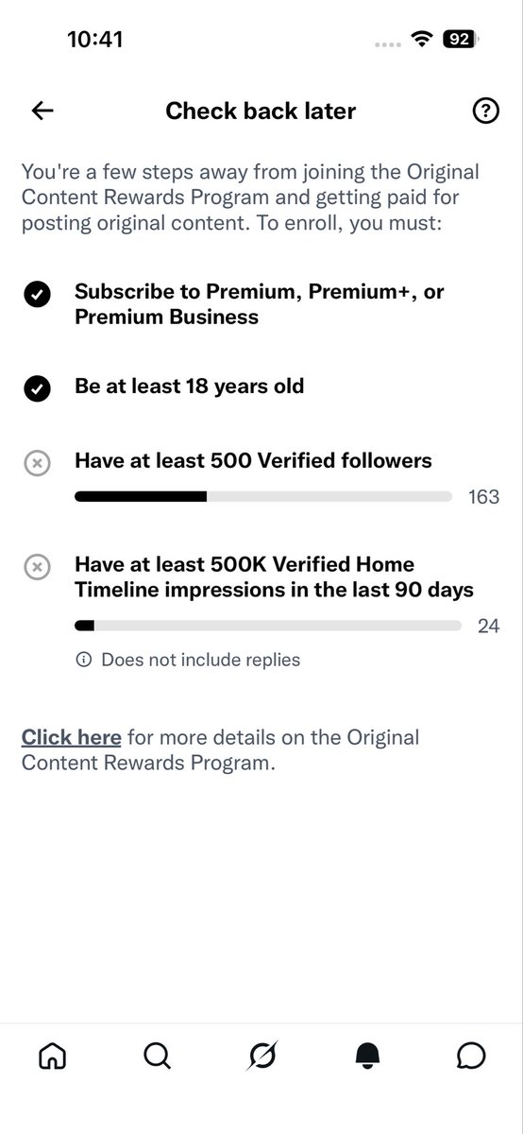Tap the Home Timeline impressions progress bar
The image size is (523, 1134).
pos(268,625)
